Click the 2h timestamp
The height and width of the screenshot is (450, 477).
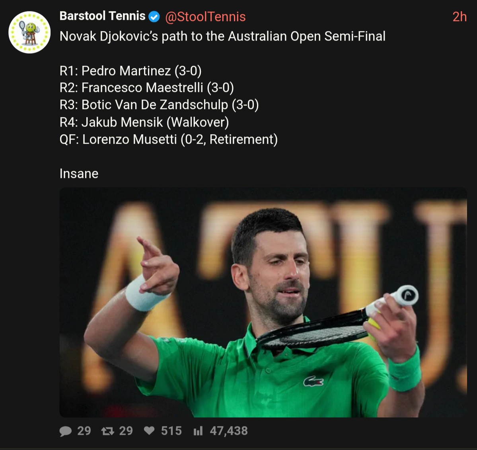[459, 17]
